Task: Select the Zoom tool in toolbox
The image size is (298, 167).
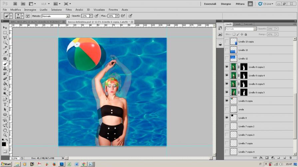Action: click(x=5, y=135)
